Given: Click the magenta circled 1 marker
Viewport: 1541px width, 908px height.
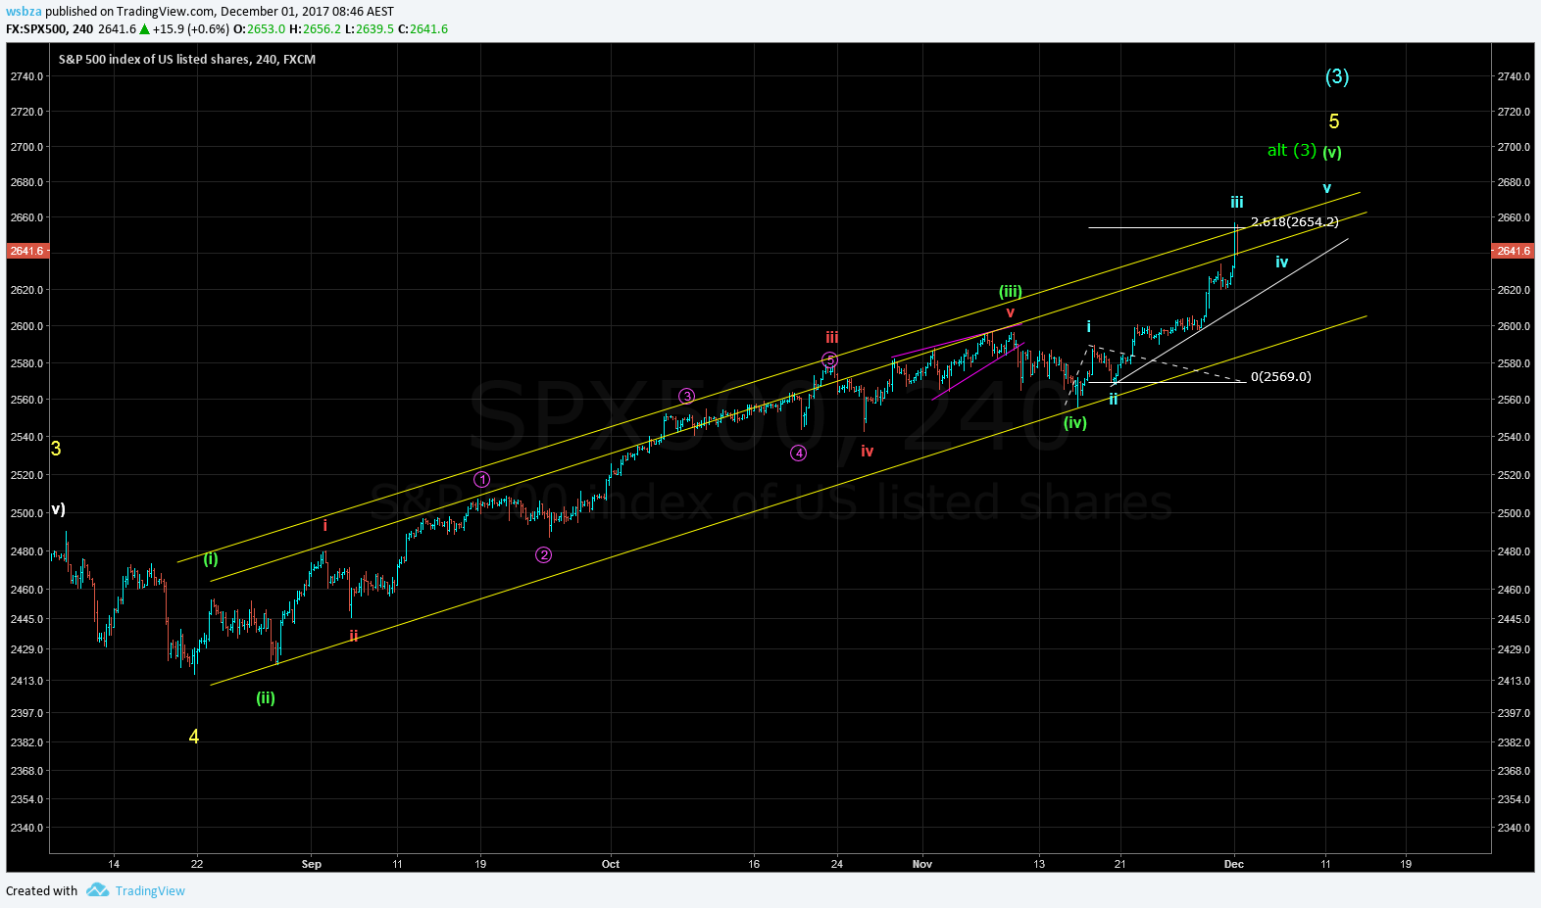Looking at the screenshot, I should [482, 479].
